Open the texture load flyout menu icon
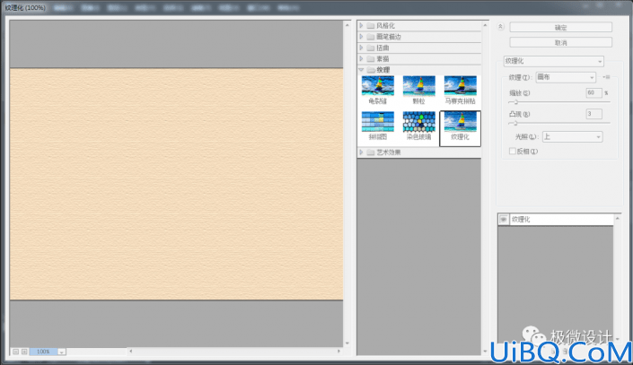 [x=606, y=77]
